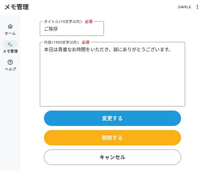Viewport: 204px width, 171px height.
Task: Click the キャンセル button
Action: [x=112, y=157]
